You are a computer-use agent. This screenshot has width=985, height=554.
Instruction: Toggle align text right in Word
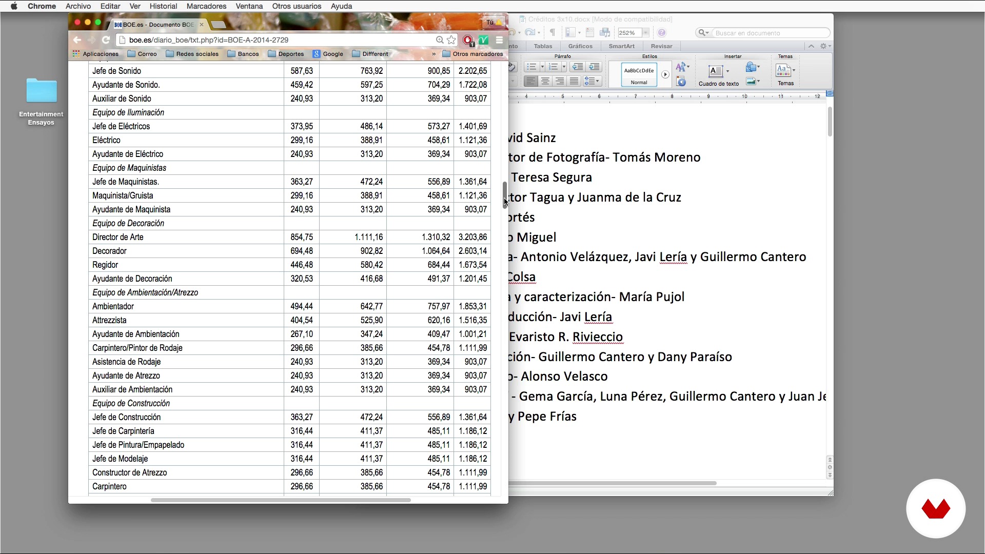(560, 81)
